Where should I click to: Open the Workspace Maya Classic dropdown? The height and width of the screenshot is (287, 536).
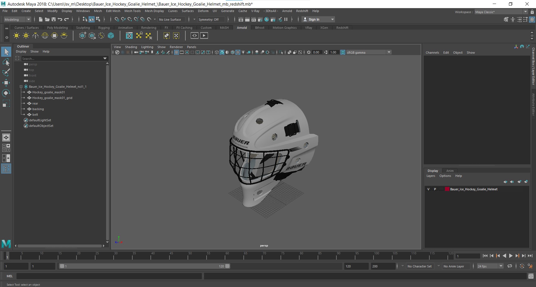[x=501, y=12]
